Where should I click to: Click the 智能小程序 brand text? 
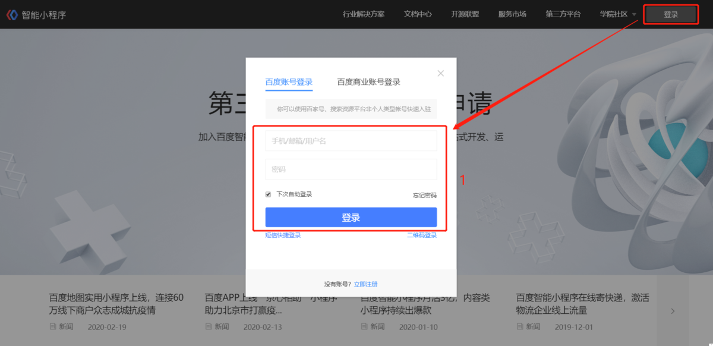(x=44, y=15)
